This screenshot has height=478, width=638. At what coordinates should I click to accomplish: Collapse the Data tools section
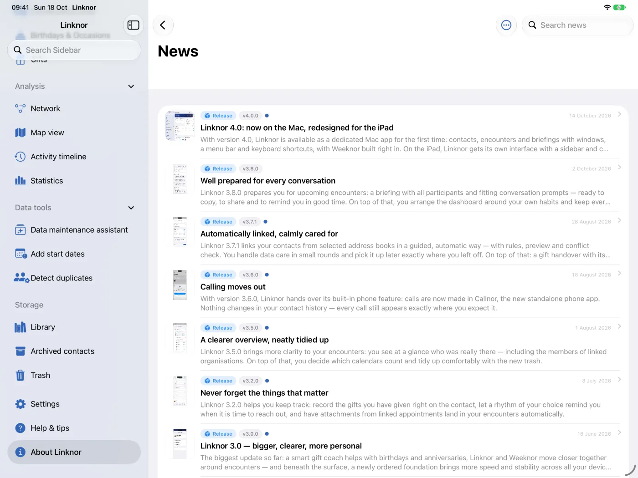tap(131, 208)
